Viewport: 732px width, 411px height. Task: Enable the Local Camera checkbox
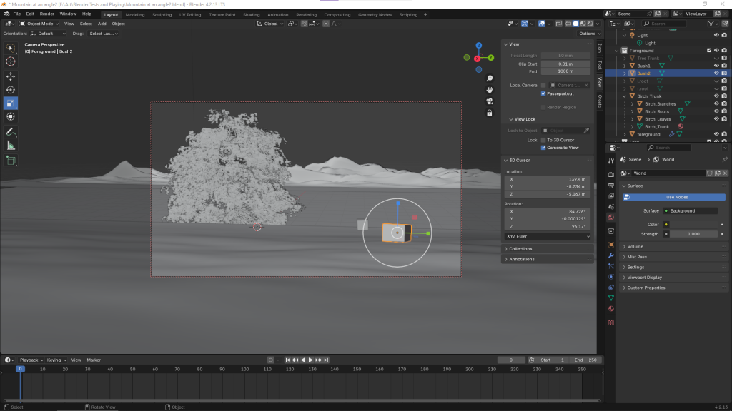pyautogui.click(x=543, y=86)
